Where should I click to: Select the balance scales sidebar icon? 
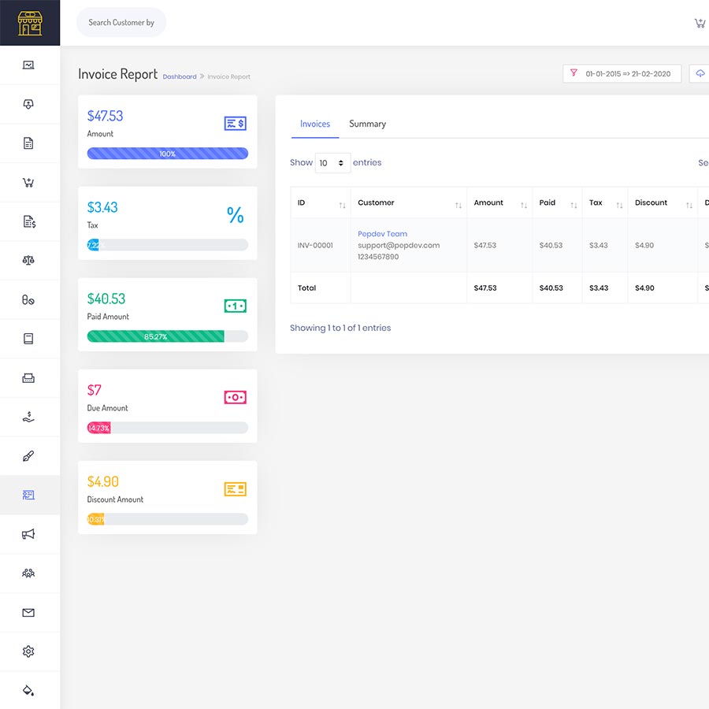point(28,261)
